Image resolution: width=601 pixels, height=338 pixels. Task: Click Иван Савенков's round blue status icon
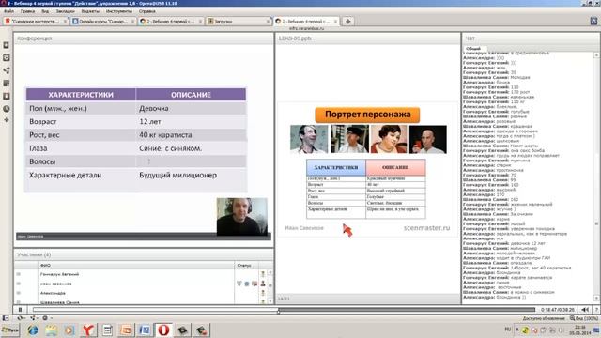coord(247,284)
